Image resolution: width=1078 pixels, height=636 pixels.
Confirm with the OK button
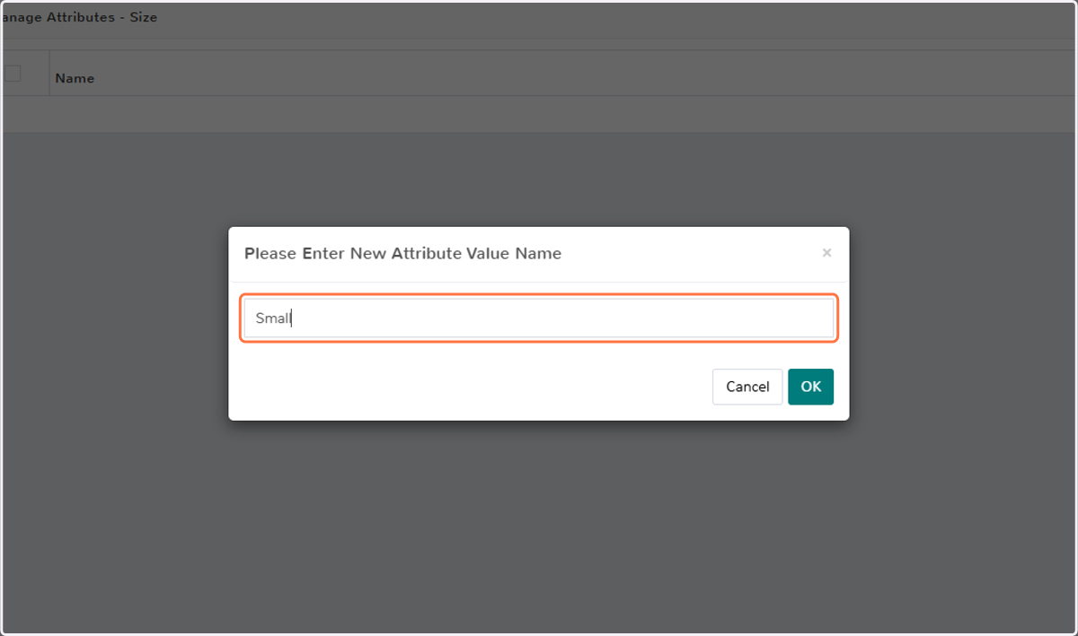[x=810, y=387]
